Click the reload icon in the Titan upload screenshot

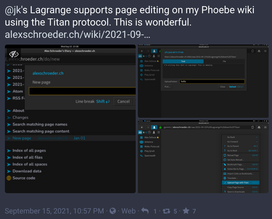(x=253, y=51)
